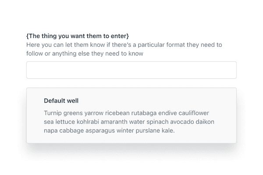Click the hint line starting "Here you can let them know"
Viewport: 263px width, 175px height.
pyautogui.click(x=124, y=45)
